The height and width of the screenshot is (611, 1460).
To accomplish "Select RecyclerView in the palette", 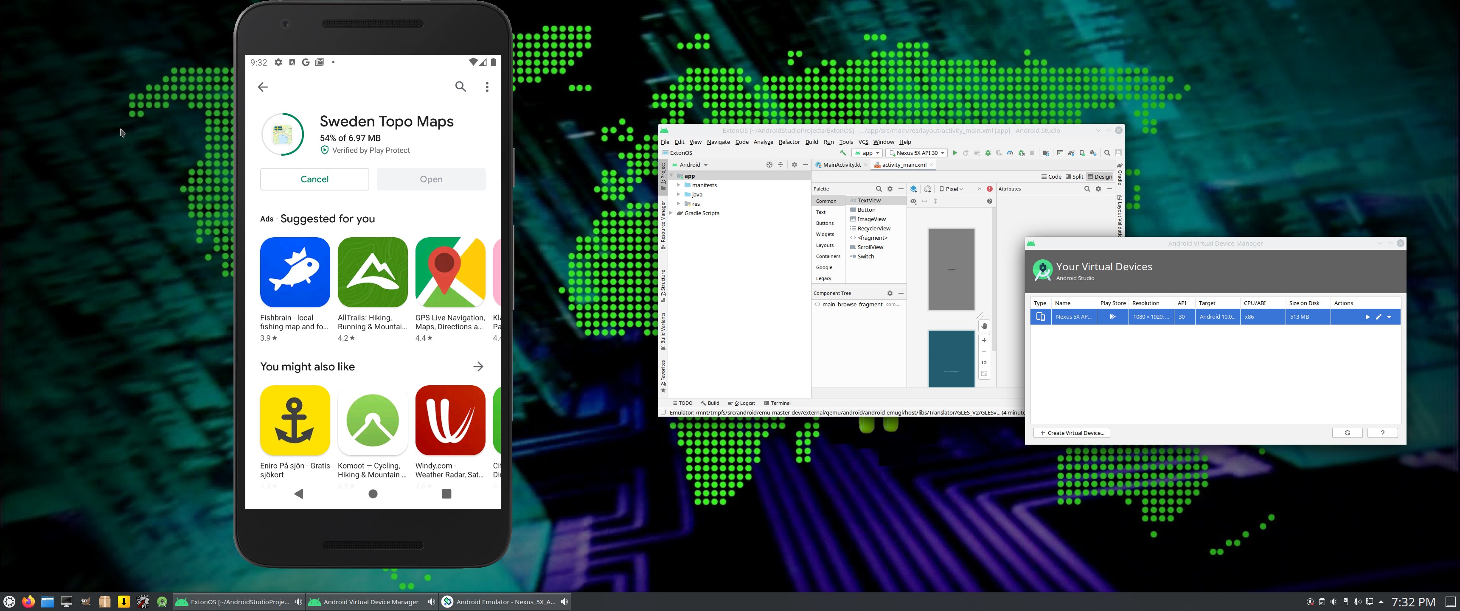I will 873,228.
